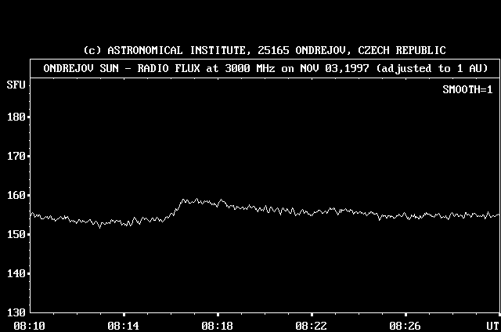The width and height of the screenshot is (501, 332).
Task: Pick the 150 flux axis label
Action: (x=15, y=235)
